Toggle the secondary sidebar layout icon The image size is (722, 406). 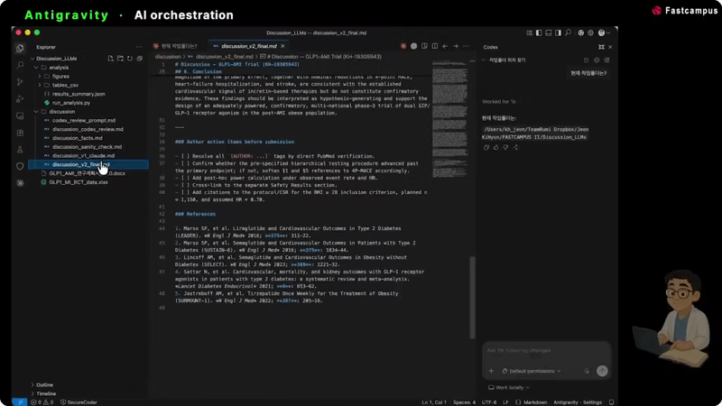tap(558, 32)
